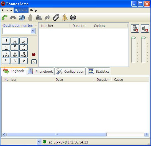This screenshot has width=151, height=146.
Task: Click keypad key 6 MNO
Action: [x=24, y=48]
